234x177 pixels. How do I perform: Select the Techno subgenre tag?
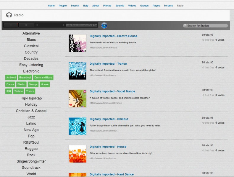[19, 91]
